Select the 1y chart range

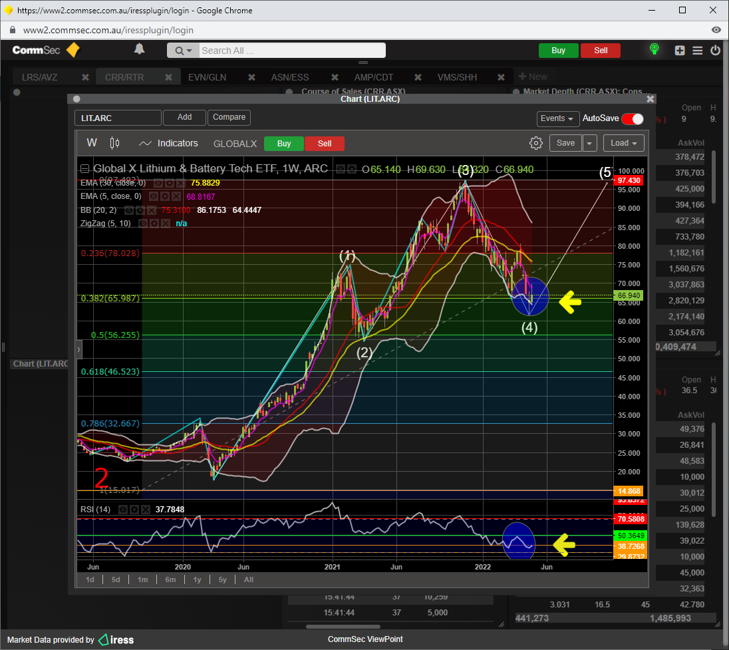point(197,579)
